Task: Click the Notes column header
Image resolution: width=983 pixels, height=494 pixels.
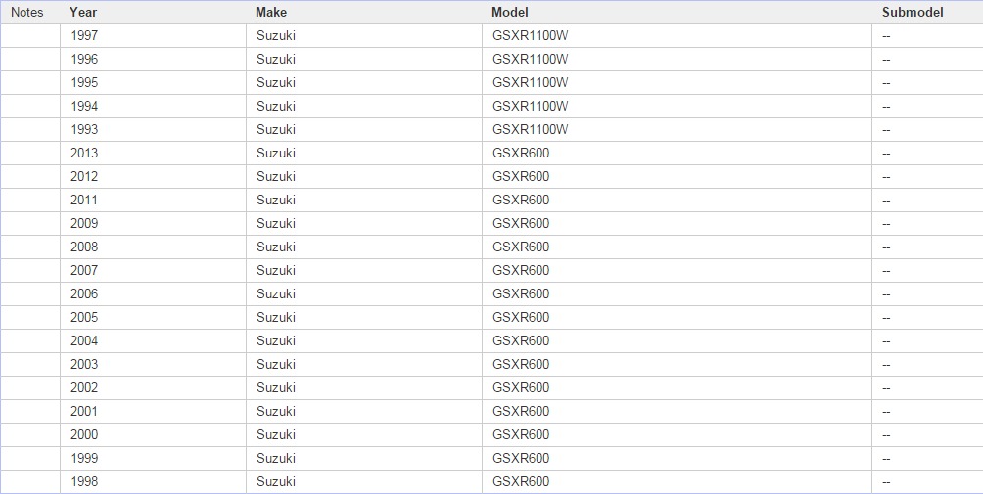Action: tap(27, 12)
